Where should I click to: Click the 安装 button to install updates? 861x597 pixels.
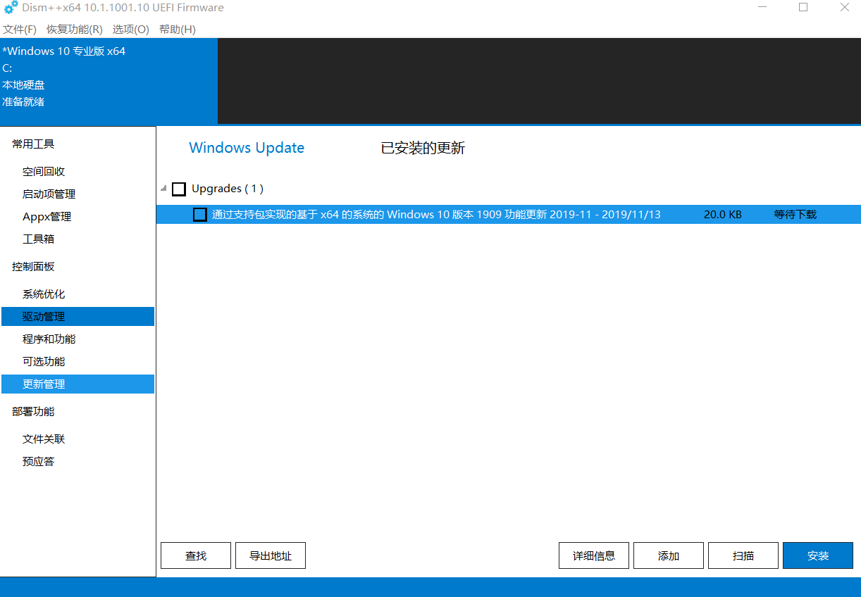817,555
